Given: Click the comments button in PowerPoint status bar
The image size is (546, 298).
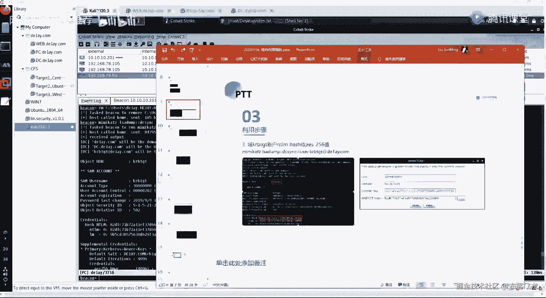Looking at the screenshot, I should (404, 285).
